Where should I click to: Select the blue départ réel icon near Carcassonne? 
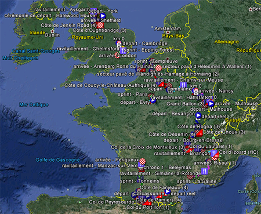point(167,192)
